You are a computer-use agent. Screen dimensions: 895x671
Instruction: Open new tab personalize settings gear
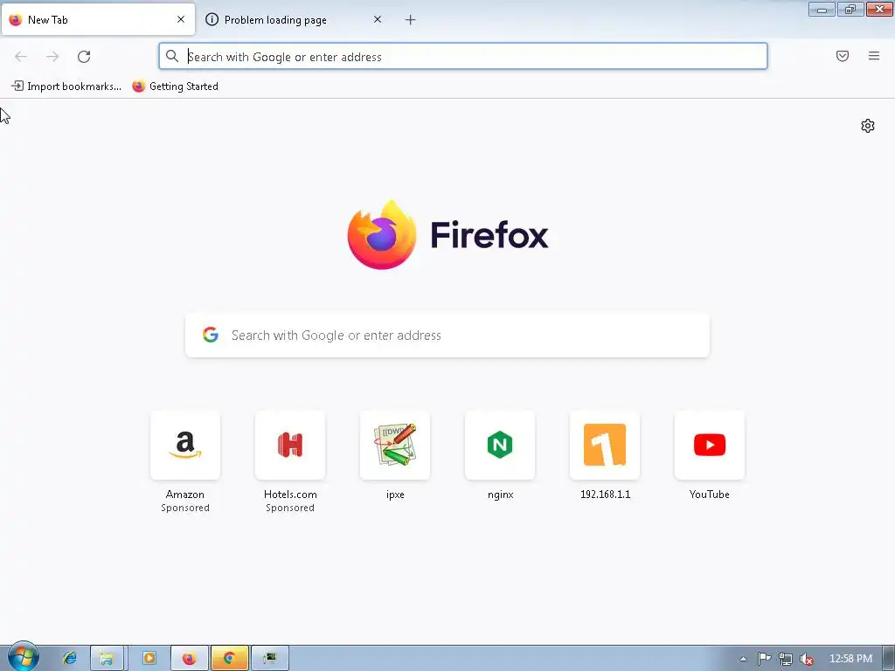pos(868,126)
